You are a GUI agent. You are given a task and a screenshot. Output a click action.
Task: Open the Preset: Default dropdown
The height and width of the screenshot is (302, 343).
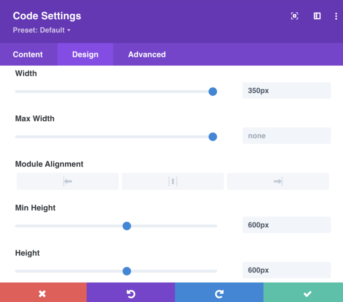click(x=42, y=30)
